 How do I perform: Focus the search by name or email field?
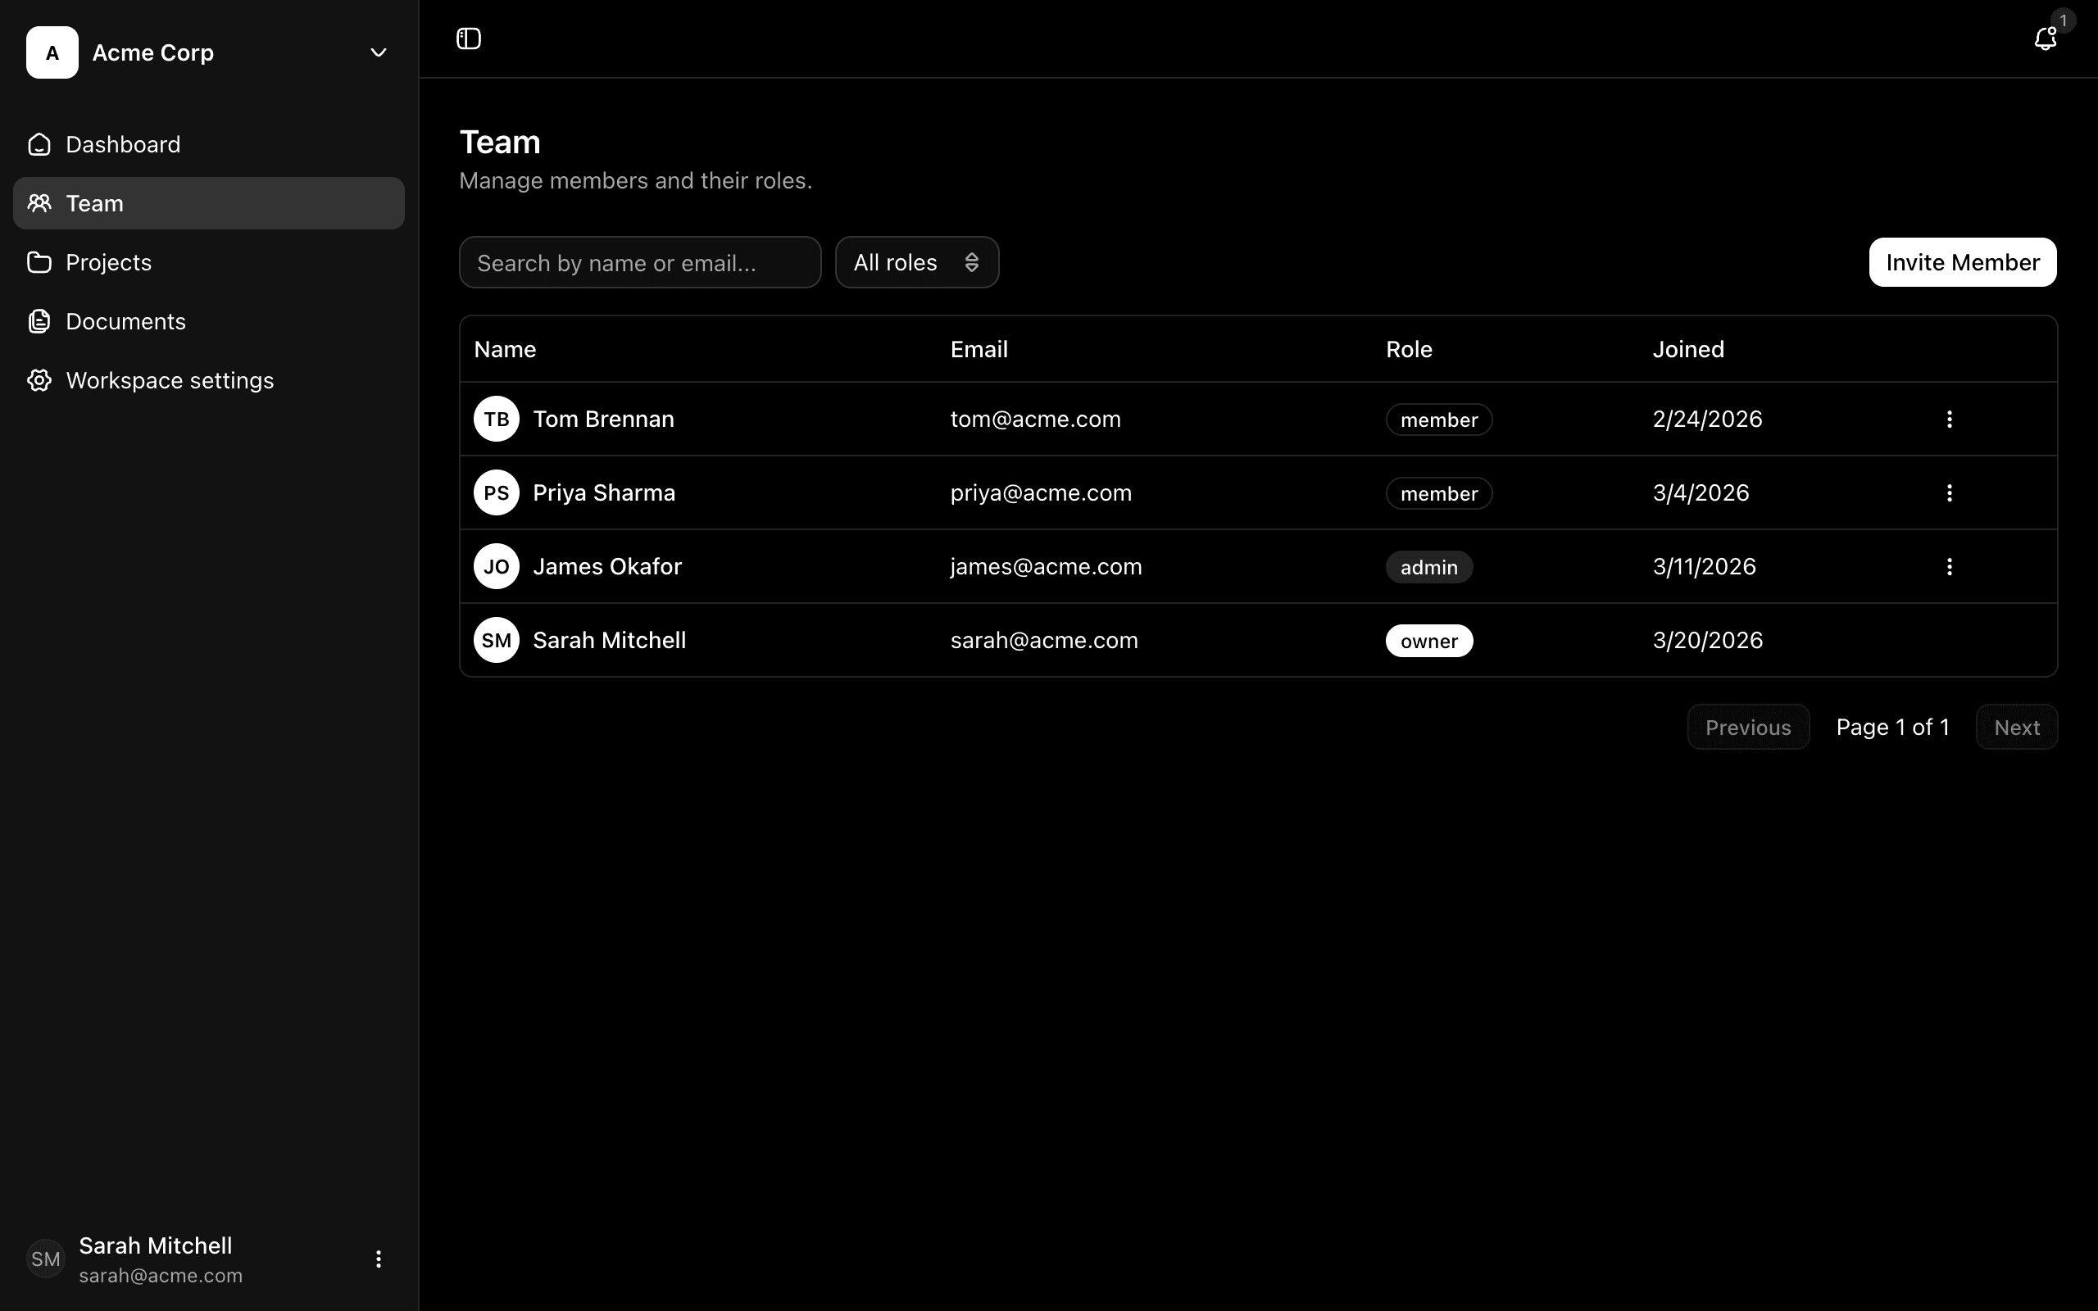640,263
